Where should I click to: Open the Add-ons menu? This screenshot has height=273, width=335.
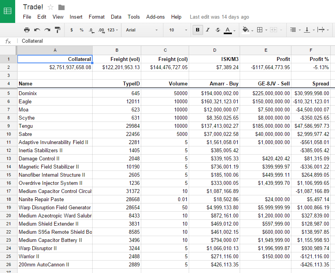(155, 17)
